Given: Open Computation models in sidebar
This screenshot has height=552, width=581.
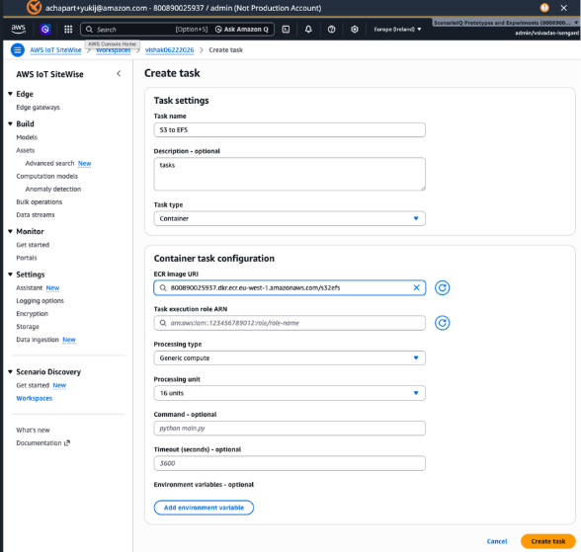Looking at the screenshot, I should pyautogui.click(x=47, y=176).
